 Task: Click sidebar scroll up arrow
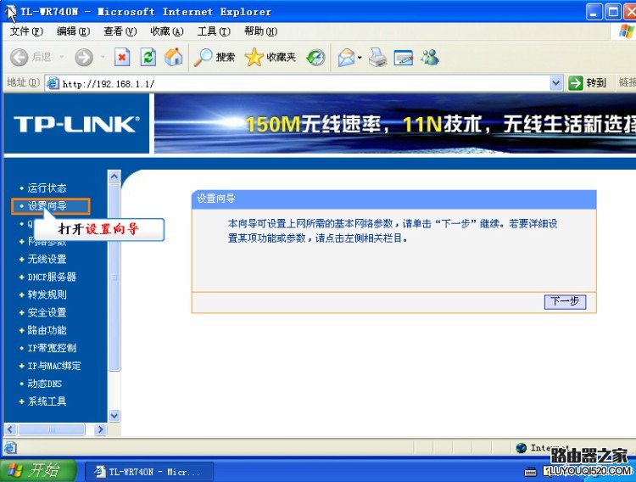114,177
